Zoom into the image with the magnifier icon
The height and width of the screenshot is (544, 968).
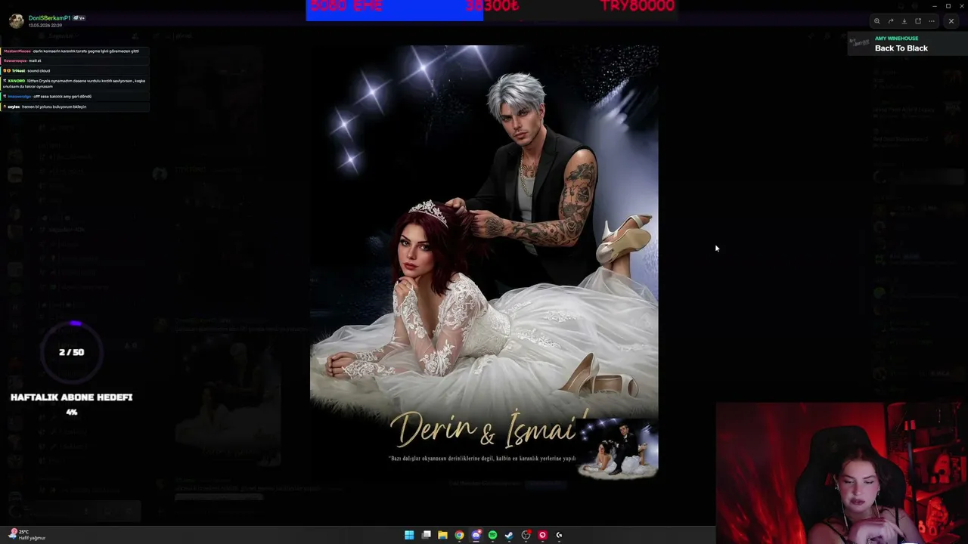(x=876, y=21)
